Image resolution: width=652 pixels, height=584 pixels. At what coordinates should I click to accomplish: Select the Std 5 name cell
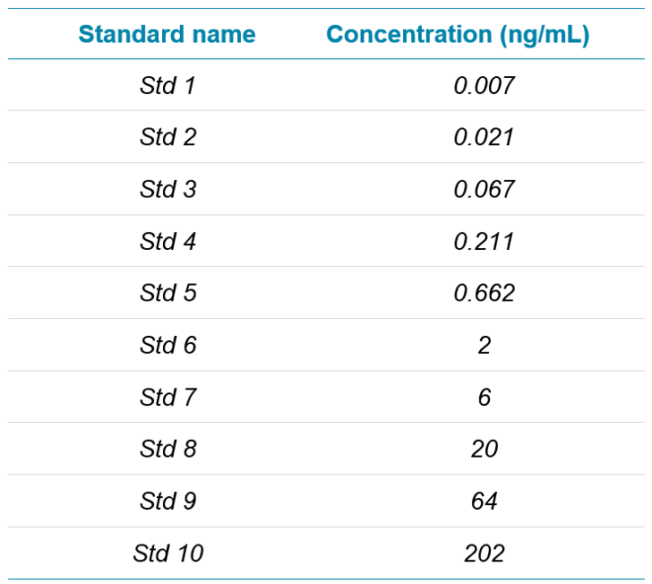pyautogui.click(x=167, y=292)
